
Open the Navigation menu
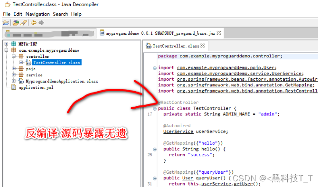(38, 14)
